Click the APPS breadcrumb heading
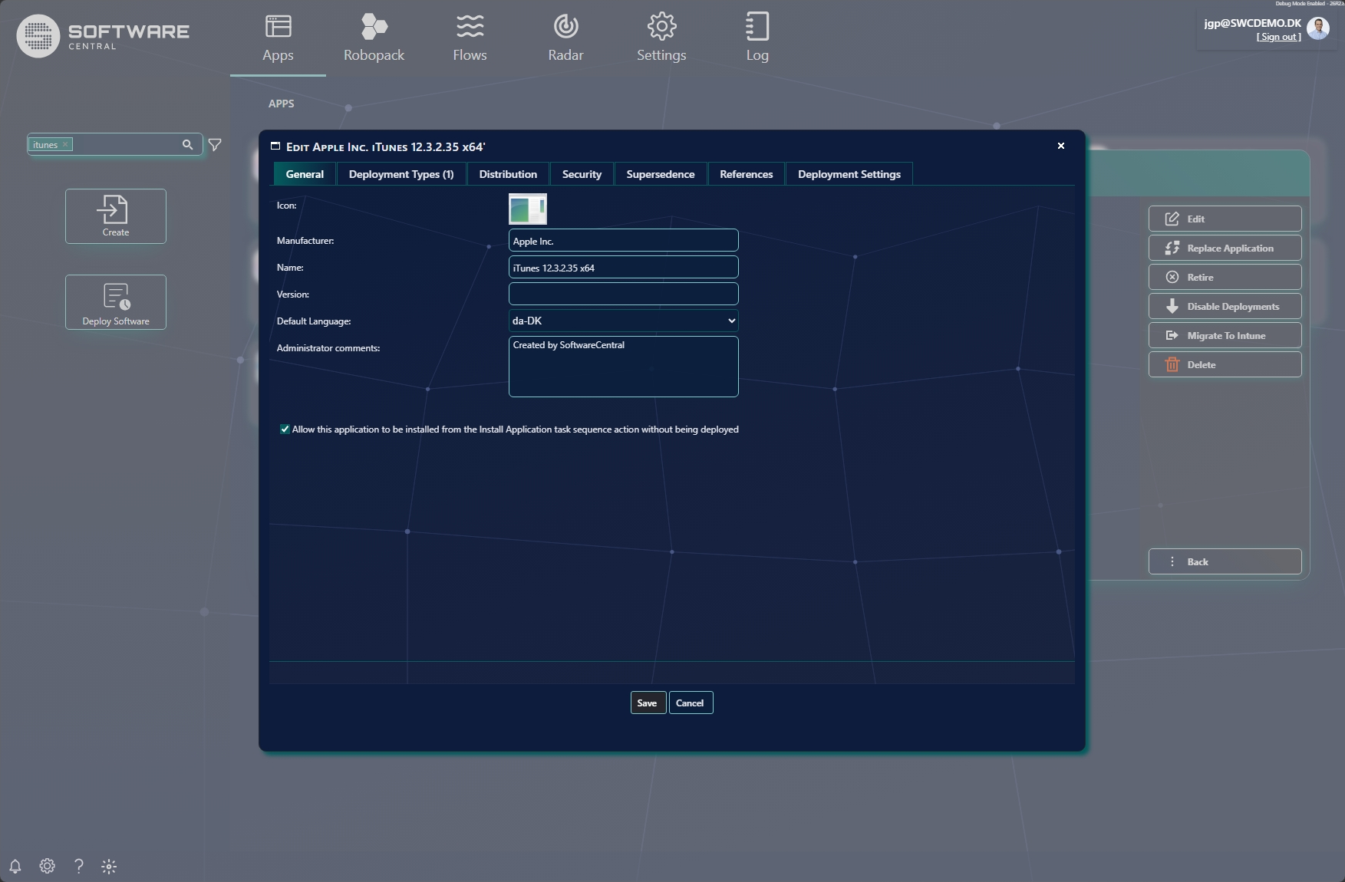Image resolution: width=1345 pixels, height=882 pixels. [282, 104]
